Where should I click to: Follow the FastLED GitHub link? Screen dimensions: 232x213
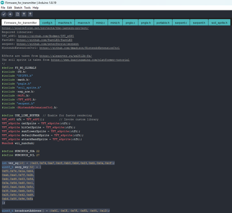[44, 40]
